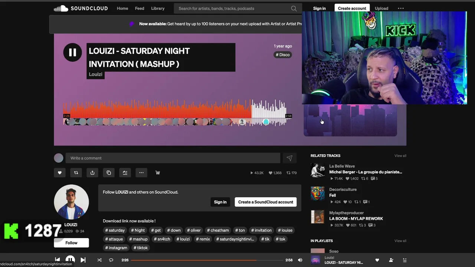Add track to Next up
This screenshot has height=267, width=475.
(x=125, y=172)
